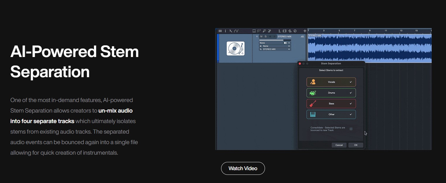Viewport: 446px width, 183px height.
Task: Open the STEREO MIX output dropdown
Action: 289,49
